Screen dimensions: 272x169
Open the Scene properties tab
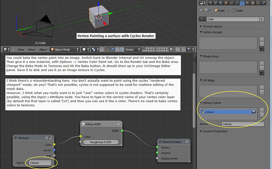coord(216,3)
